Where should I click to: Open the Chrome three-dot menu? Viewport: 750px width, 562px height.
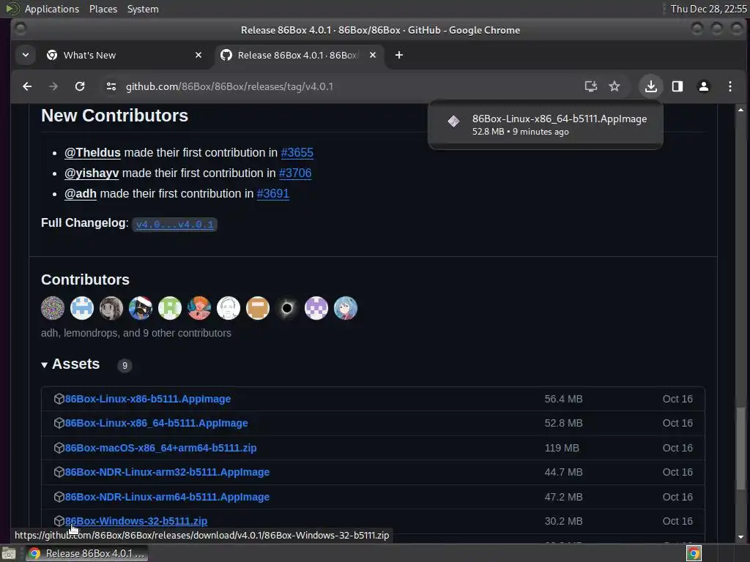pyautogui.click(x=730, y=86)
